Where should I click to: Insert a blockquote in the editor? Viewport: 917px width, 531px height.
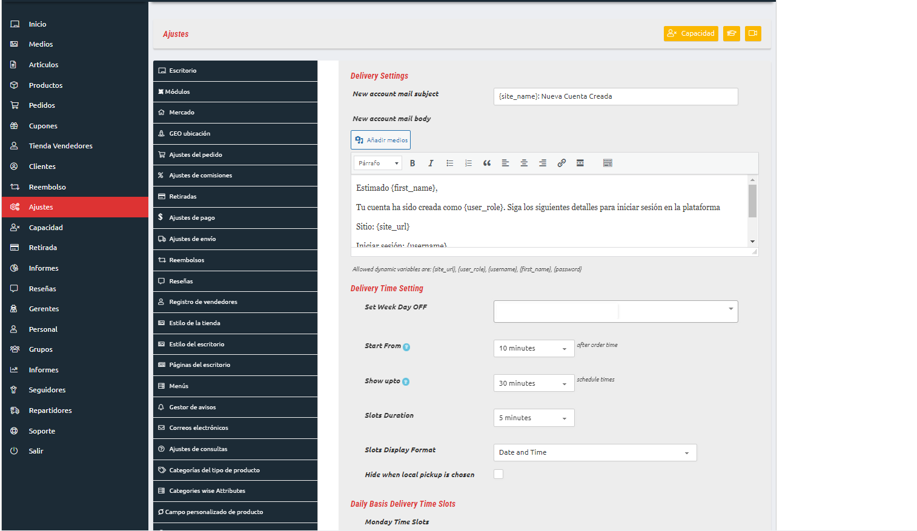tap(486, 163)
